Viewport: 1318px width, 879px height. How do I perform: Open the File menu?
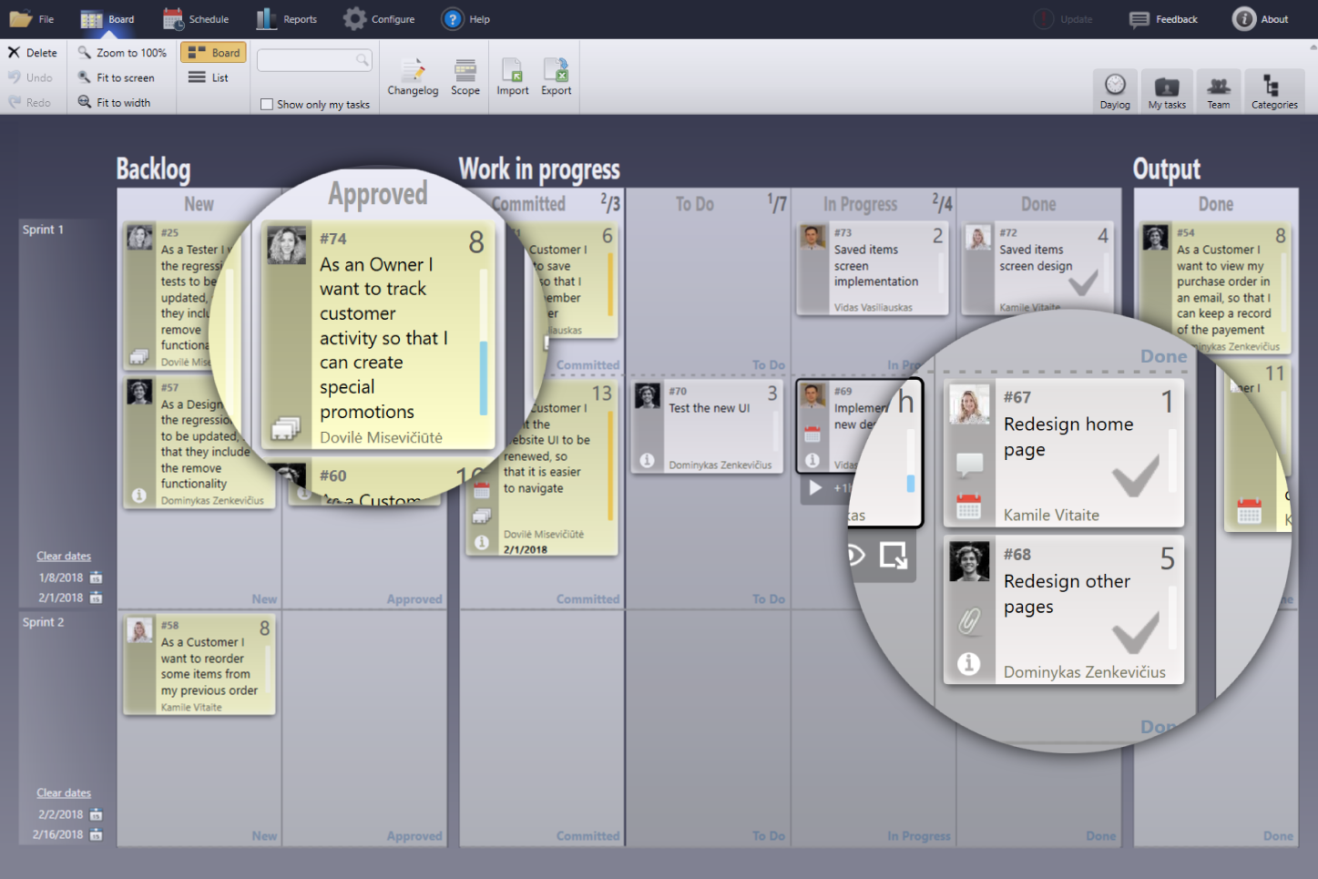(32, 19)
